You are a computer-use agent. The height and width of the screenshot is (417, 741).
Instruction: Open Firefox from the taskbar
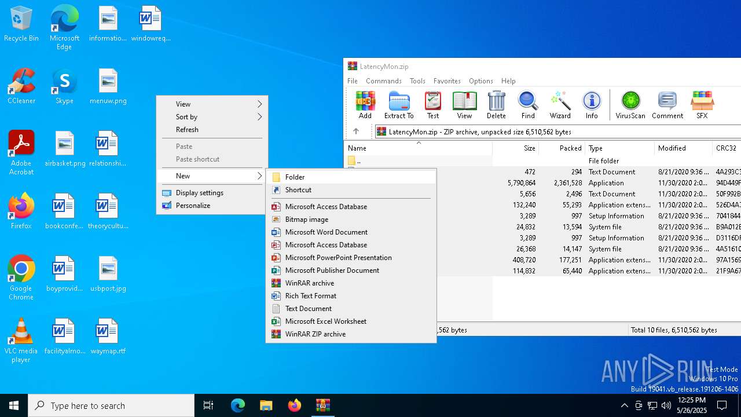coord(295,405)
